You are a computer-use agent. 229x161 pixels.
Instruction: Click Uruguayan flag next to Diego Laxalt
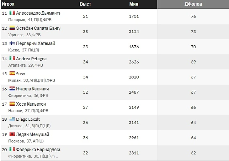[x=12, y=119]
